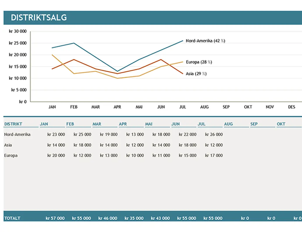Select Nord-Amerika JUL cell kr 26 000
302x232 pixels.
coord(214,134)
